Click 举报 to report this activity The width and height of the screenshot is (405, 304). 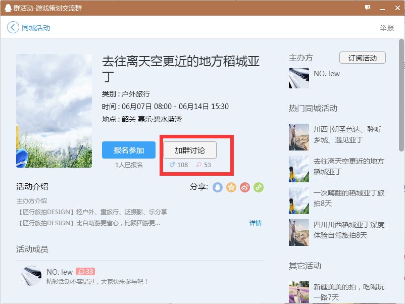tap(386, 28)
